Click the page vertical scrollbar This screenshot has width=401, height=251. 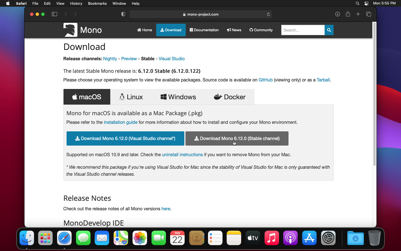(x=374, y=95)
